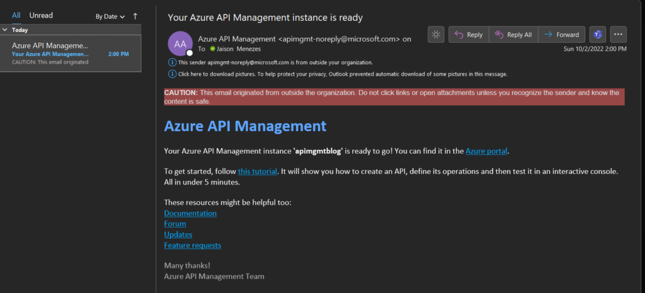Open the Documentation link
This screenshot has height=293, width=645.
click(190, 213)
